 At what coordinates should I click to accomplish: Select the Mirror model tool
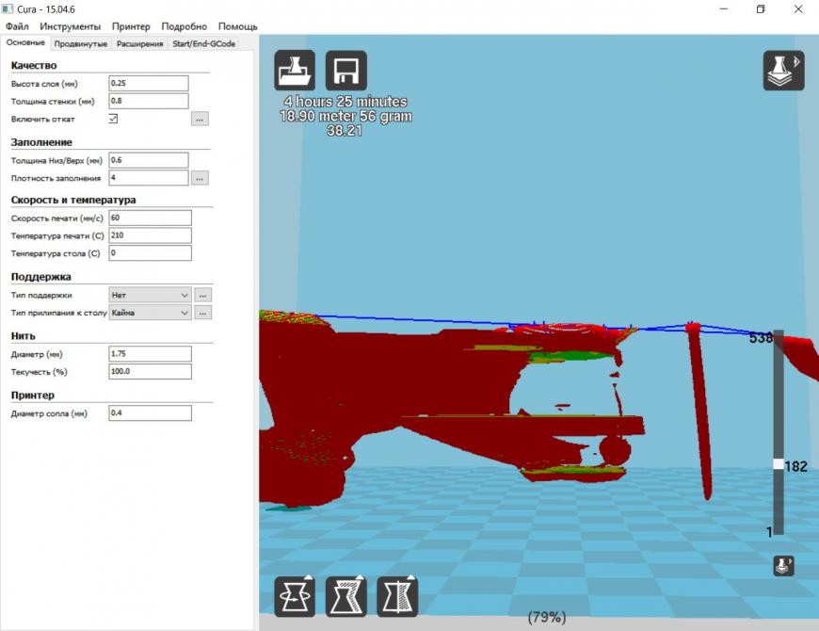point(397,596)
